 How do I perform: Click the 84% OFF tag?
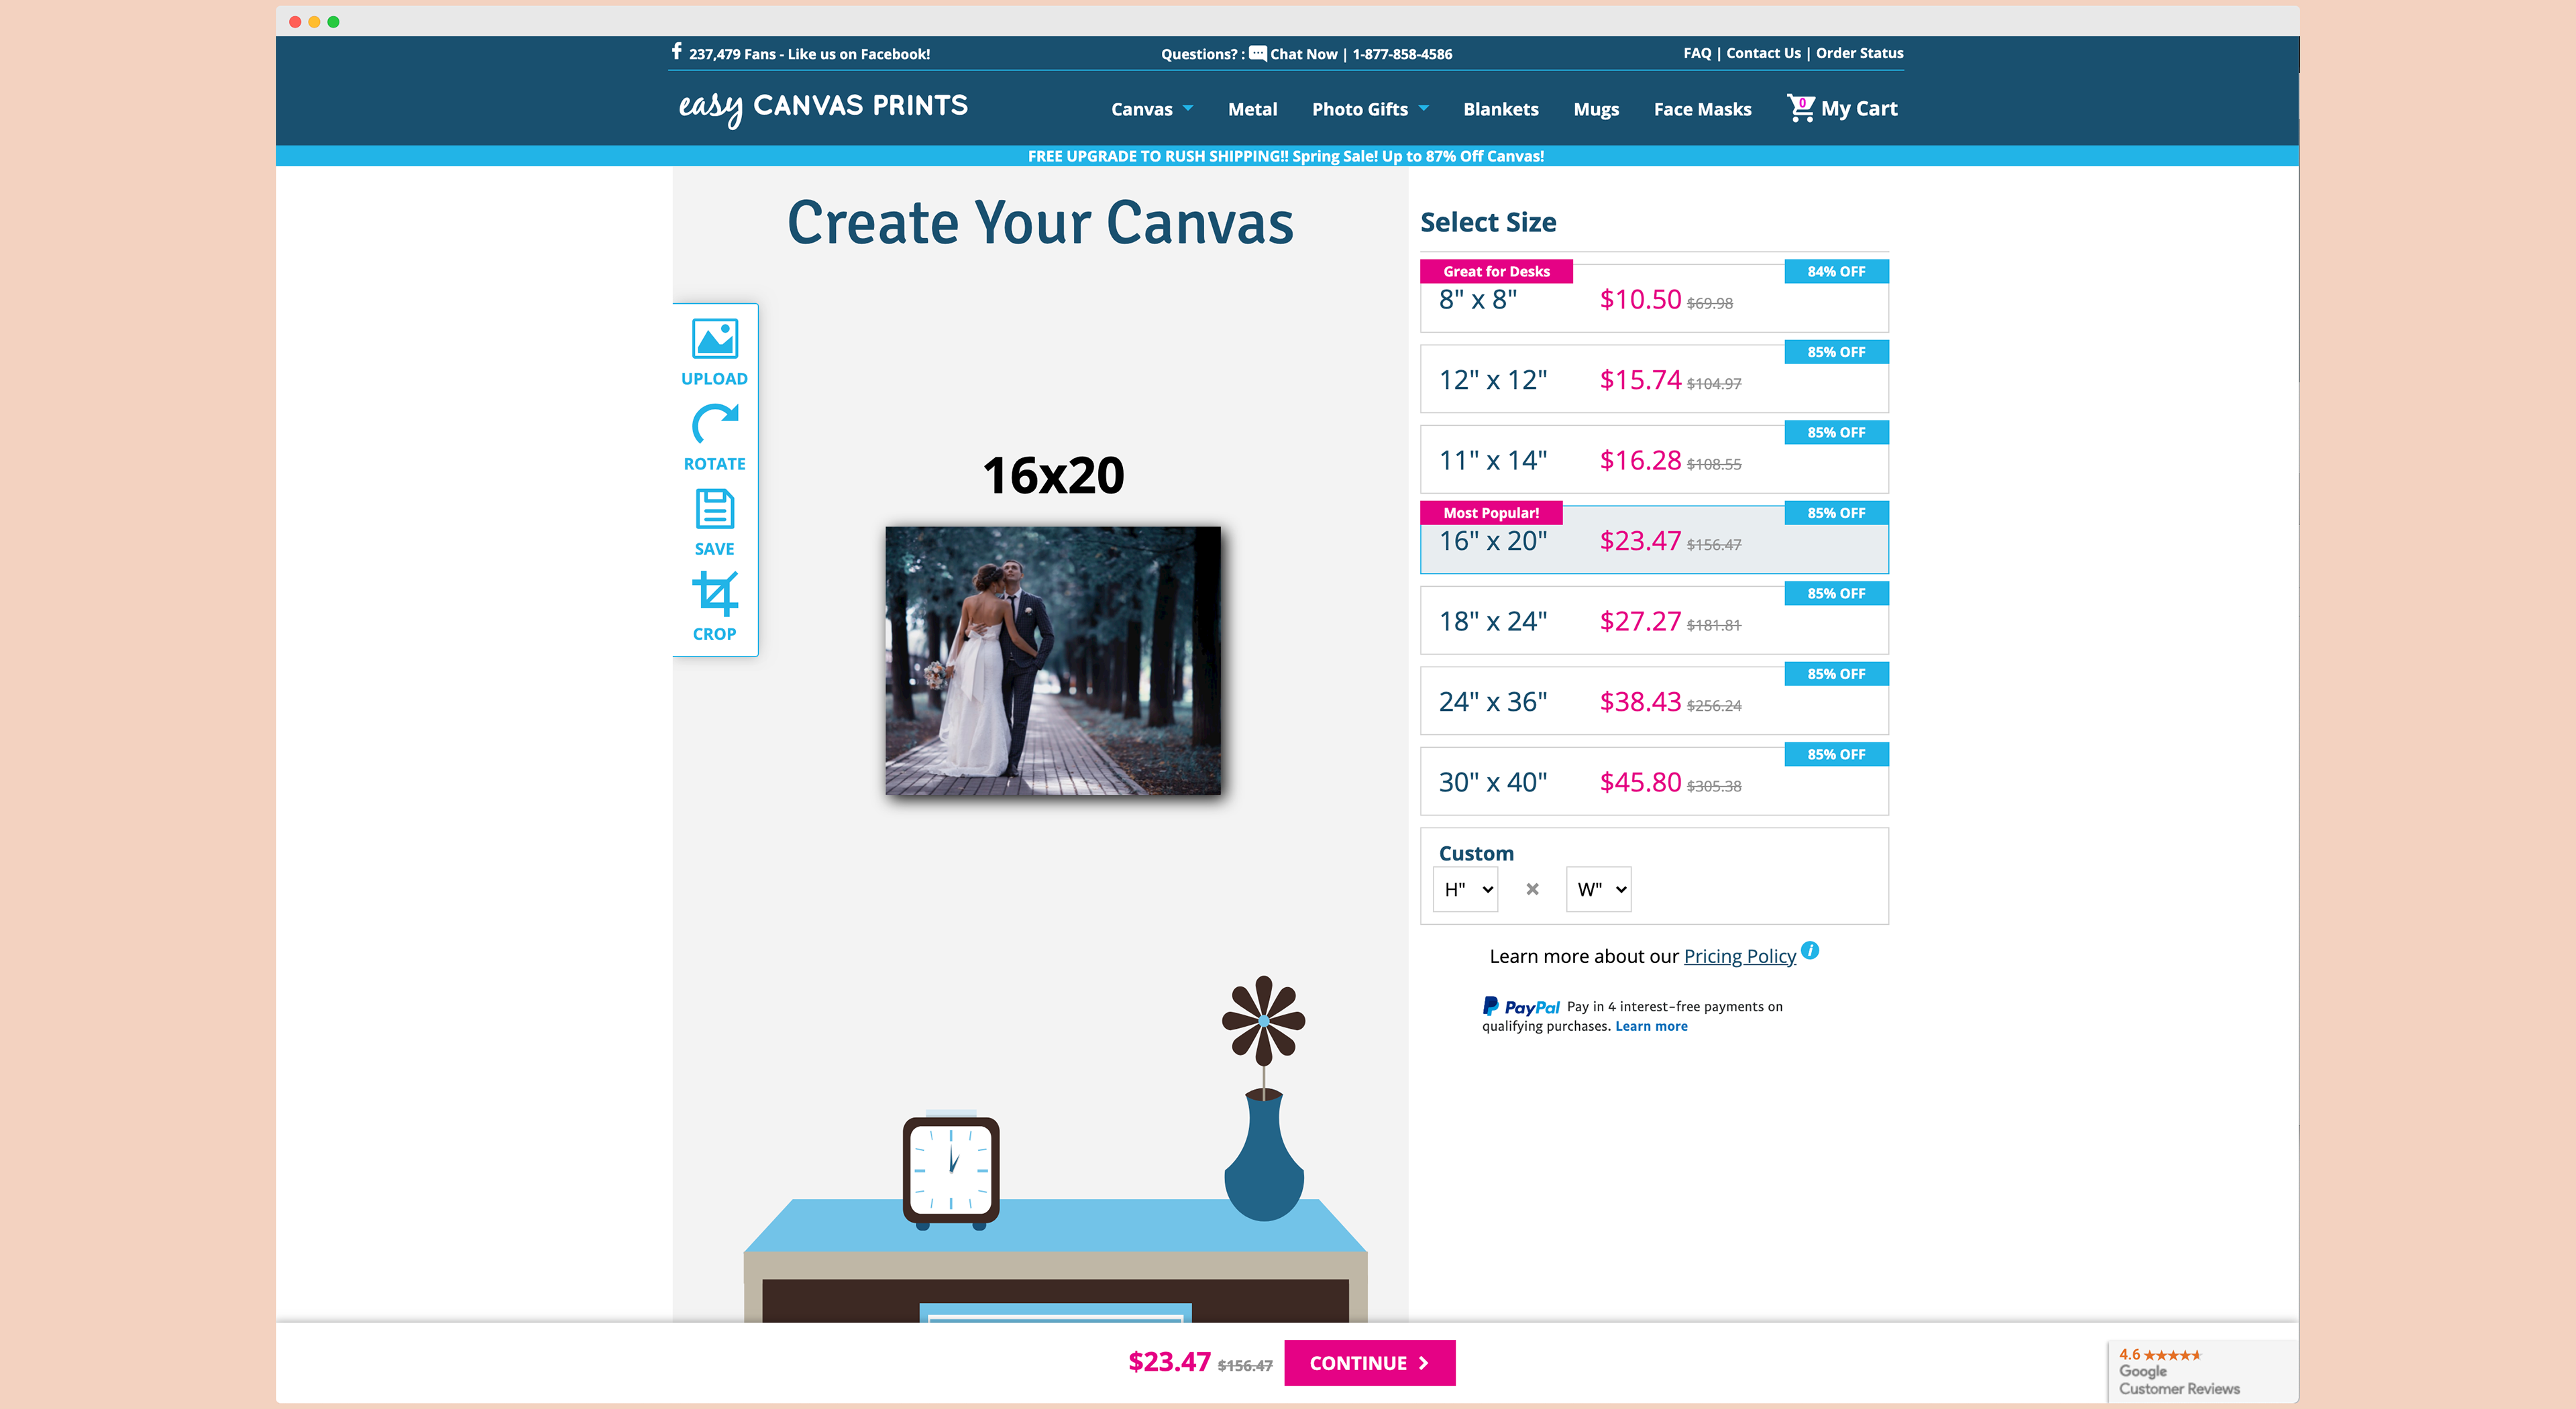tap(1836, 271)
